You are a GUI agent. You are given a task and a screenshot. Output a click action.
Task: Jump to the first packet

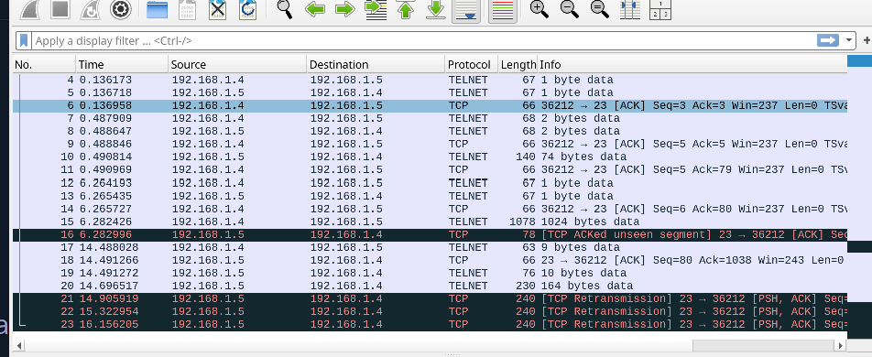[406, 9]
